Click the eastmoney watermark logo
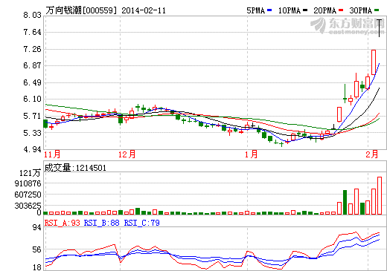Screen dimensions: 387x271 (348, 26)
